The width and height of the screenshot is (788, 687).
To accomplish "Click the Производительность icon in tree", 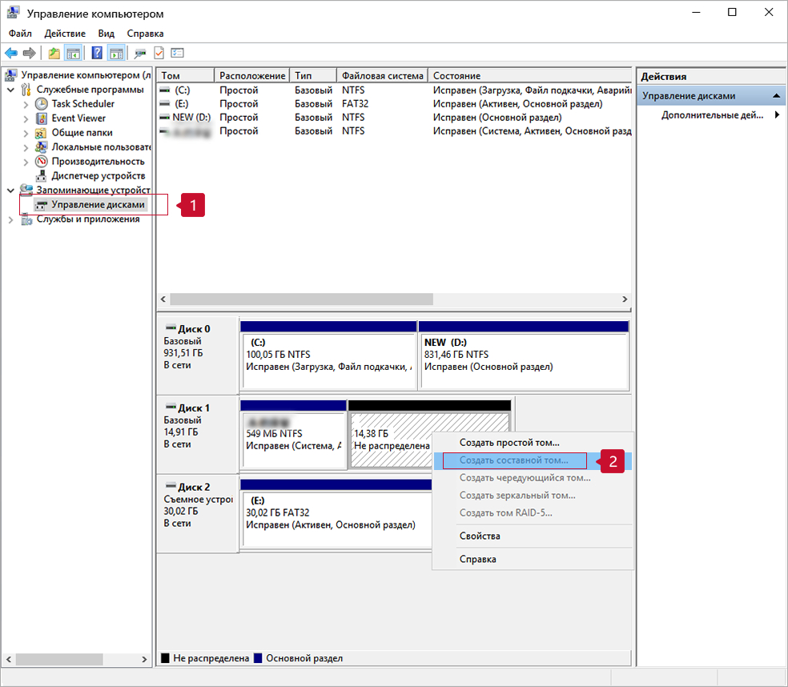I will 42,162.
